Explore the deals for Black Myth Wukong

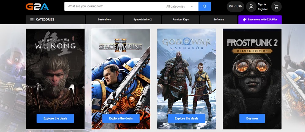pos(55,118)
